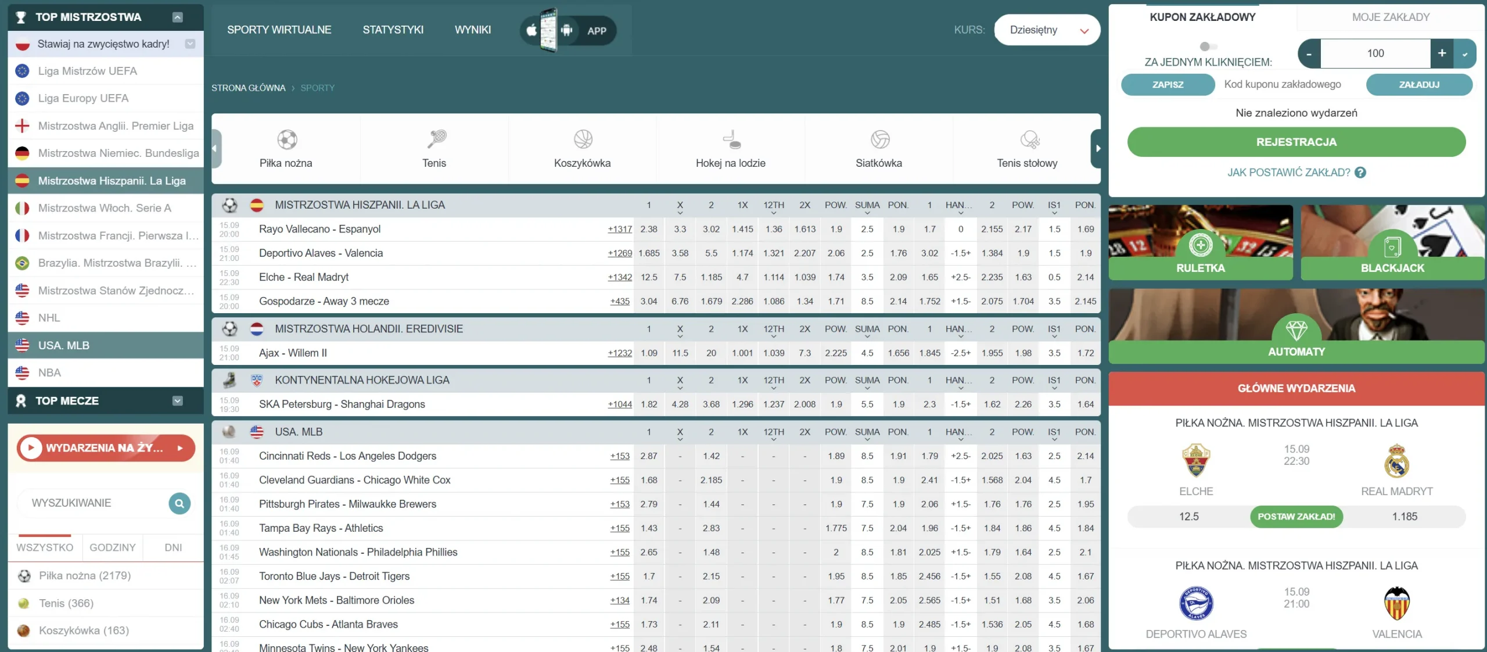Screen dimensions: 1487x652
Task: Select the Piłka nożna sport icon
Action: click(x=287, y=139)
